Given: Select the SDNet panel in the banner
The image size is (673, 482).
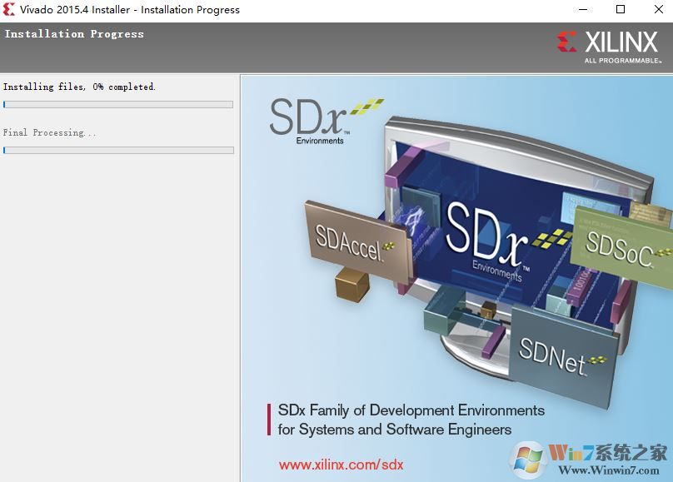Looking at the screenshot, I should pos(554,351).
